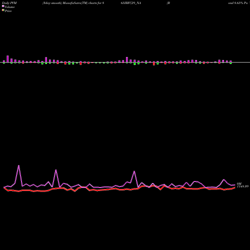Screen dimensions: 250x250
Task: Click the tallest magenta volume bar in the histogram
Action: pyautogui.click(x=7, y=59)
